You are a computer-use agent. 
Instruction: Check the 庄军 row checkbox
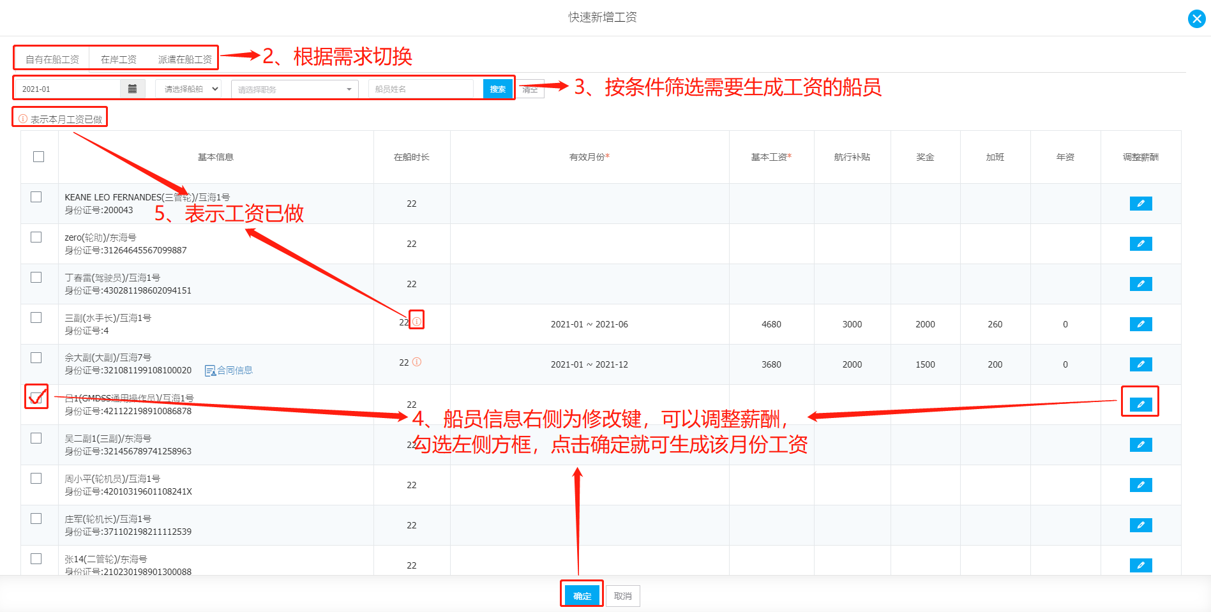[36, 519]
